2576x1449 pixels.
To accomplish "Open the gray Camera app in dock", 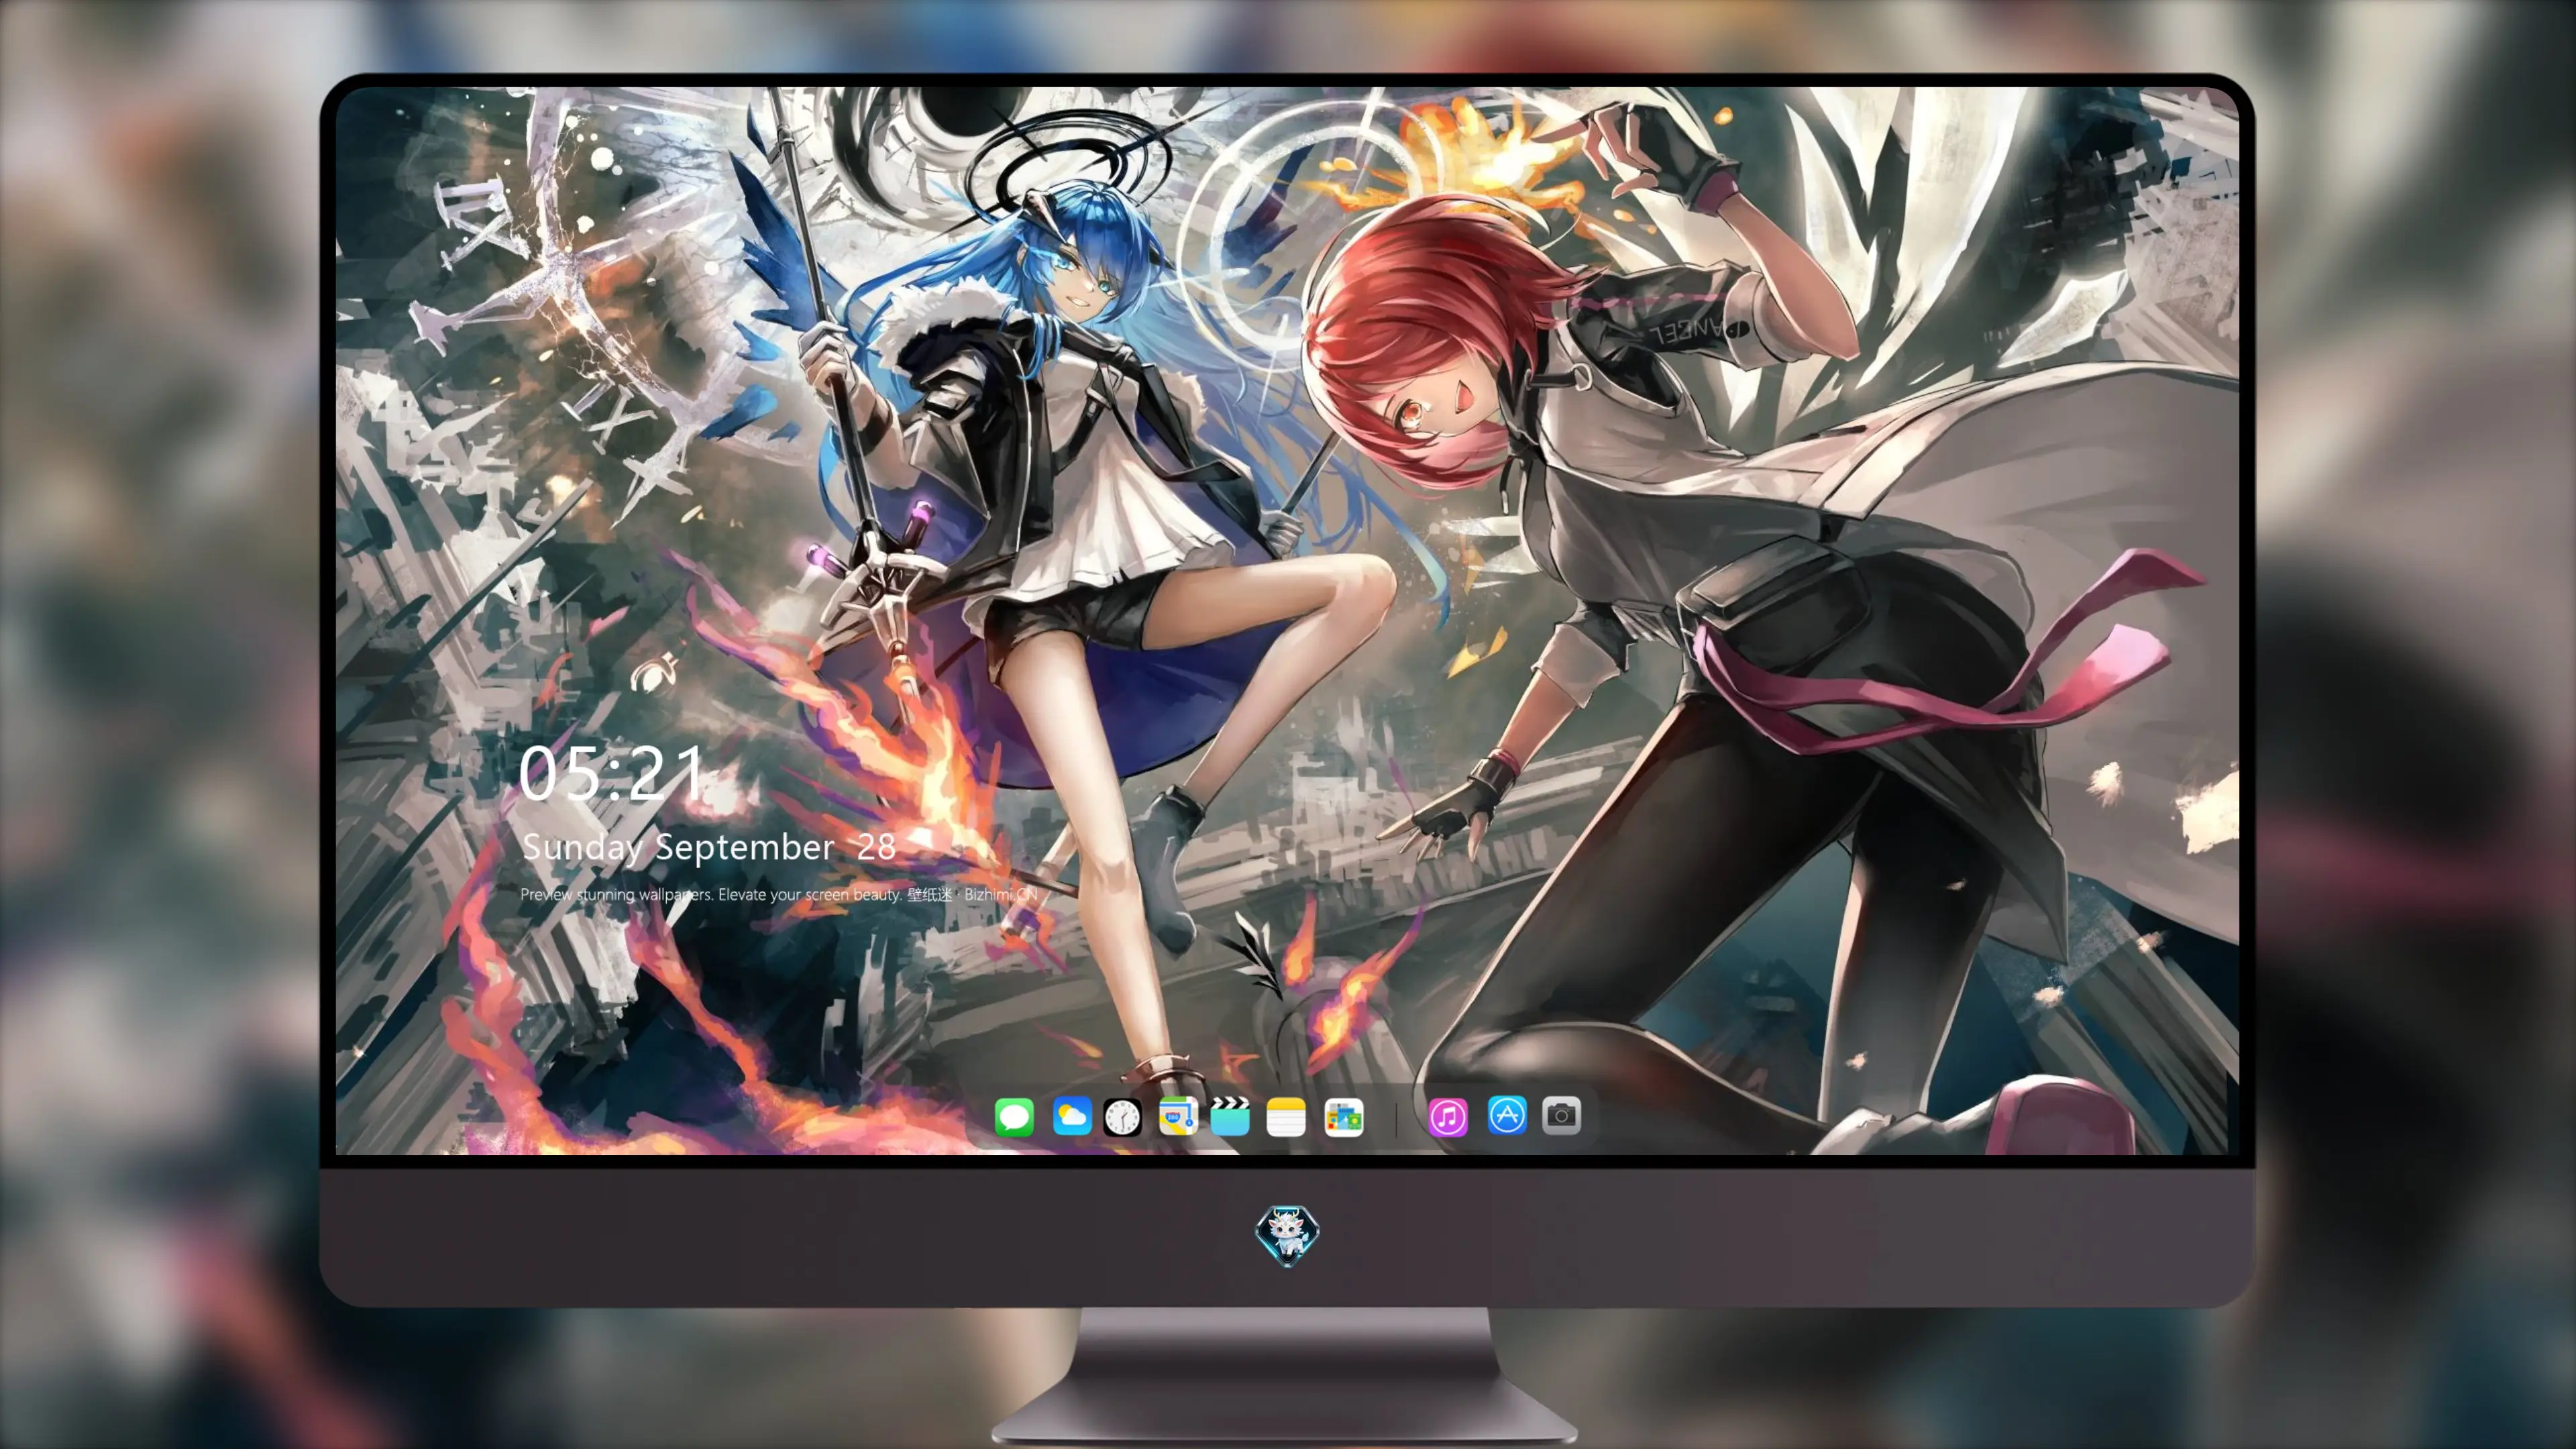I will [1562, 1115].
